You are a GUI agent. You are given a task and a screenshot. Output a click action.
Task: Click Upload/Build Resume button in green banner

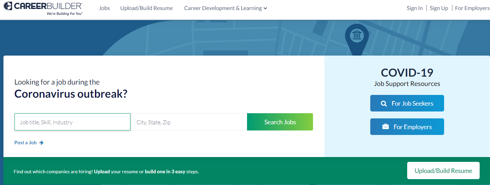443,171
